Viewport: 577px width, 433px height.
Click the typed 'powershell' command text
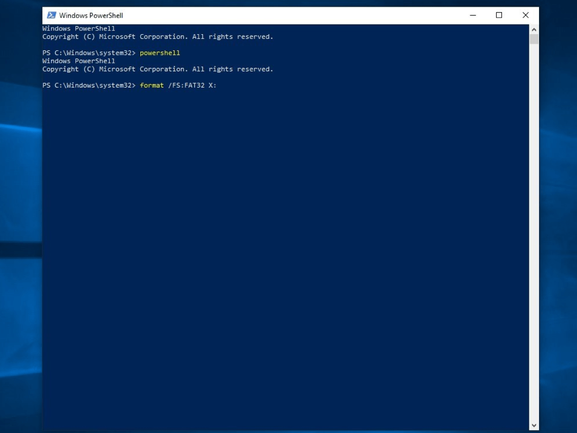tap(160, 53)
